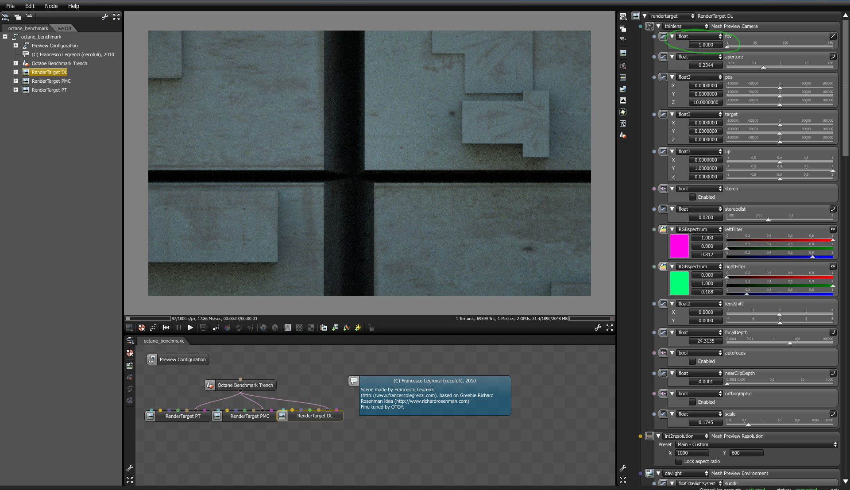
Task: Click the wrench icon in the render viewport toolbar
Action: coord(598,328)
